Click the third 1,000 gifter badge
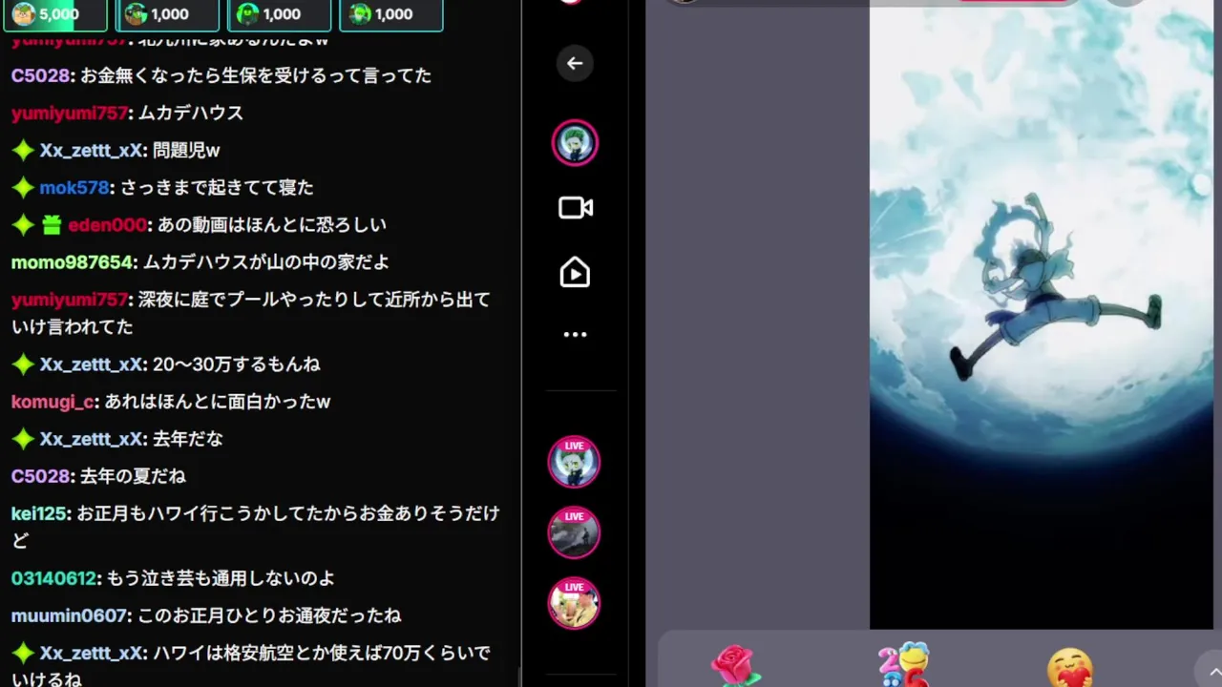 point(390,14)
